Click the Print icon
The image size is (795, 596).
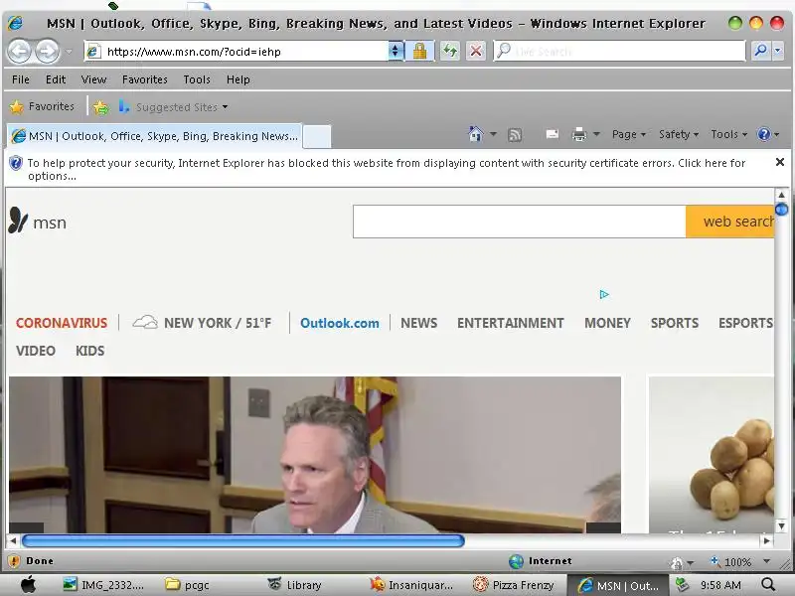click(x=579, y=134)
